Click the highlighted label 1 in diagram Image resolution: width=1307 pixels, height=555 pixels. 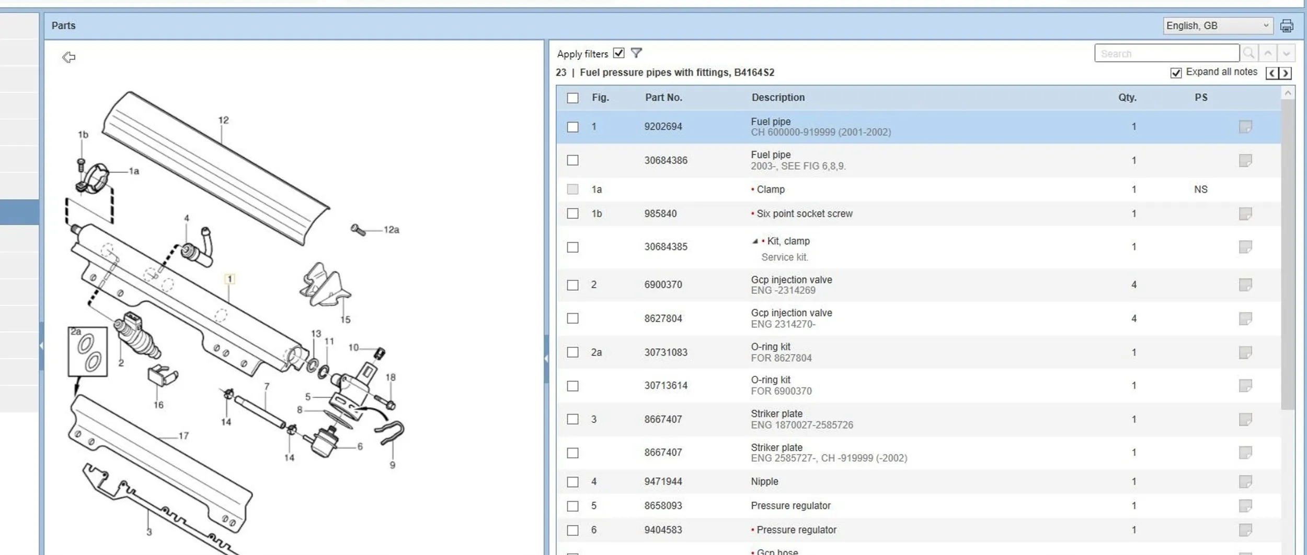tap(230, 279)
